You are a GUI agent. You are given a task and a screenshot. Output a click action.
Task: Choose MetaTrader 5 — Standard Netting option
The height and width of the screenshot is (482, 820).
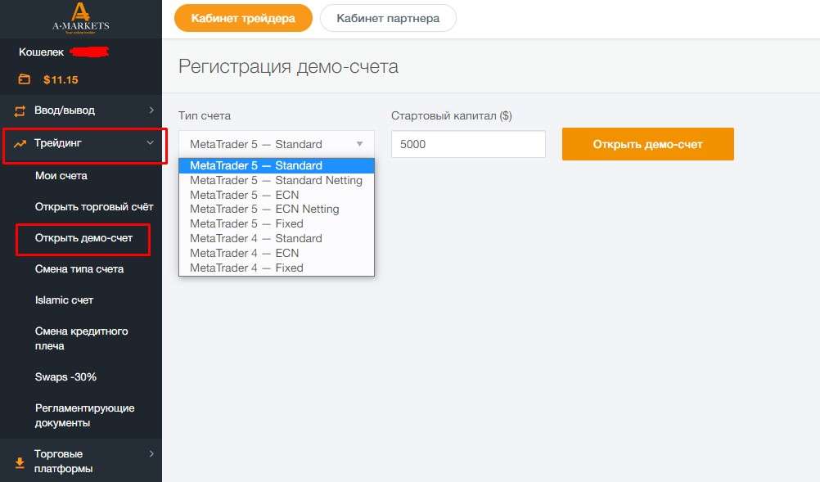point(276,180)
